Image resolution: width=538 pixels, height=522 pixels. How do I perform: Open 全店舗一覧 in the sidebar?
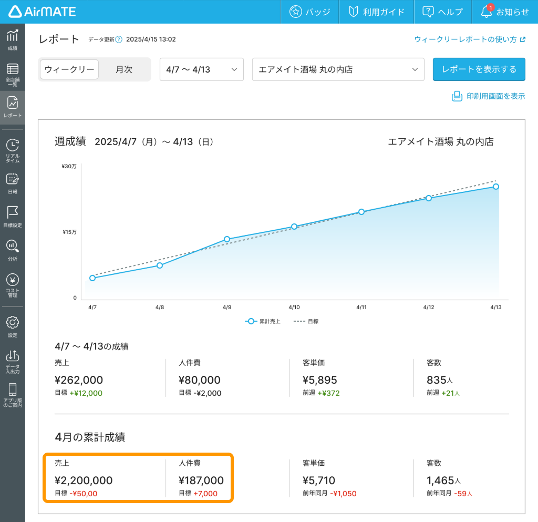[13, 74]
